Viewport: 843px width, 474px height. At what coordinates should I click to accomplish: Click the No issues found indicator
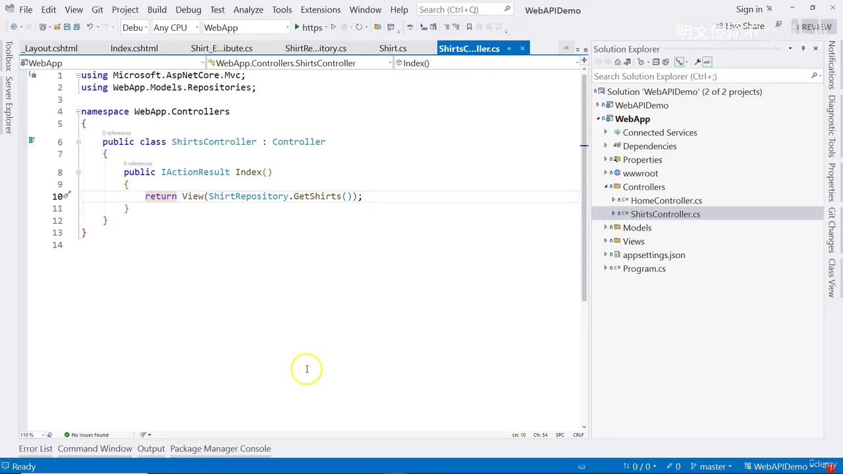[x=86, y=434]
